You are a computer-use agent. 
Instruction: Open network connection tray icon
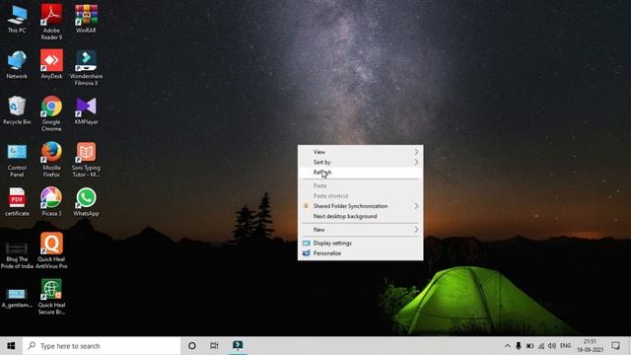tap(541, 346)
